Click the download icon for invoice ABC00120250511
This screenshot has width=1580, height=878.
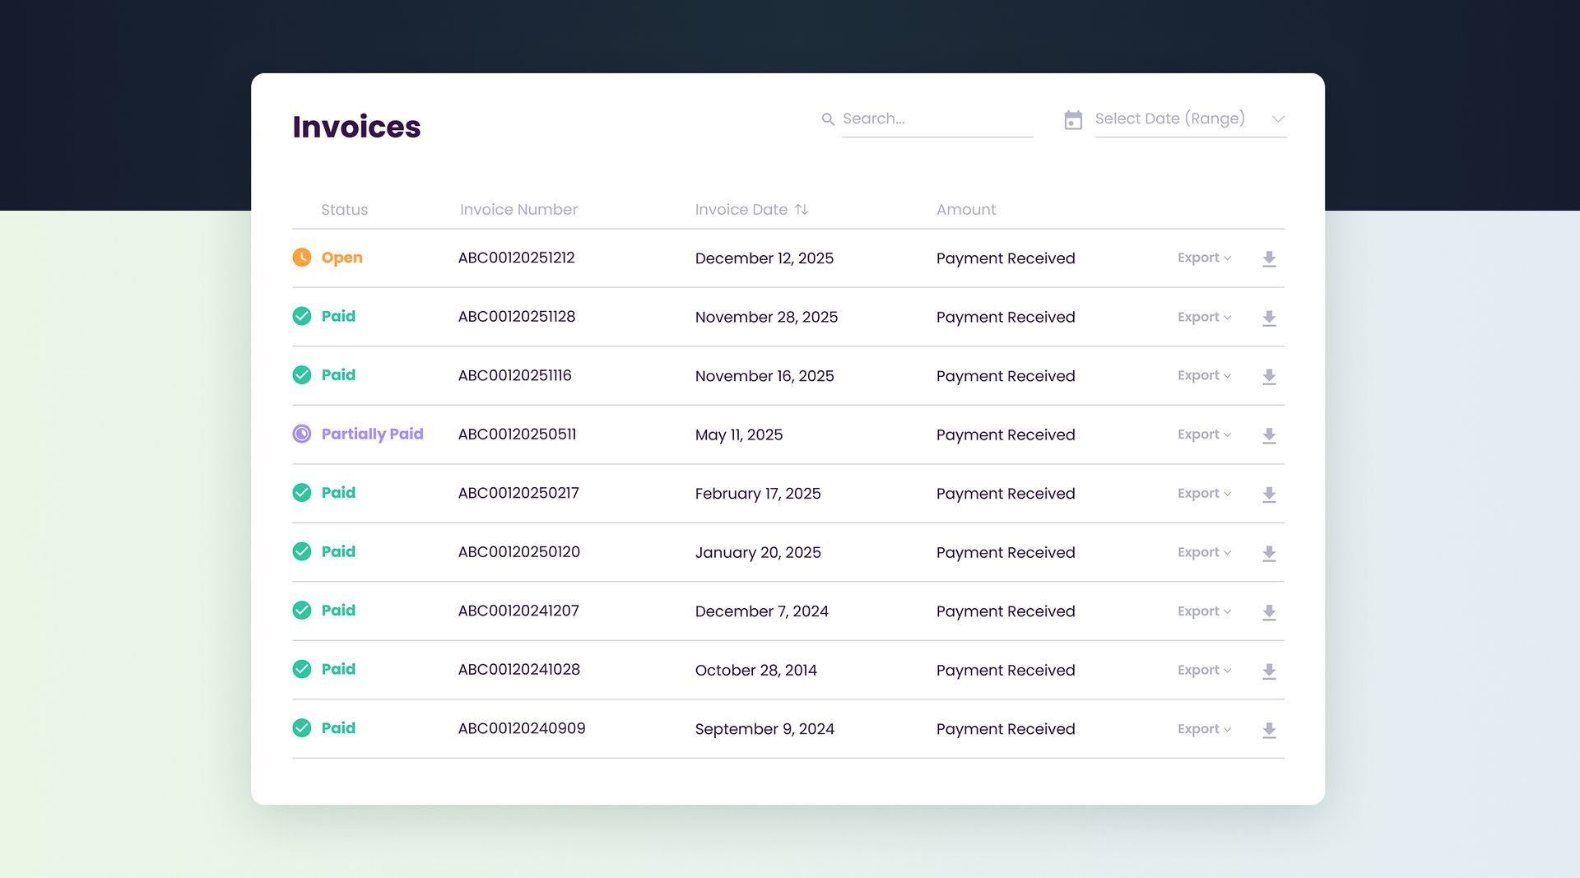click(x=1269, y=436)
